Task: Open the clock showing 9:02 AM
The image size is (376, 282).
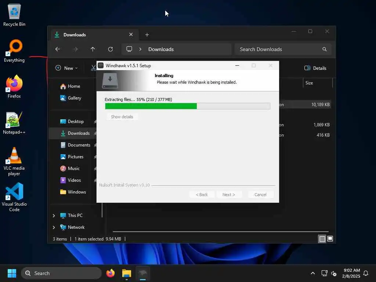Action: (x=351, y=273)
